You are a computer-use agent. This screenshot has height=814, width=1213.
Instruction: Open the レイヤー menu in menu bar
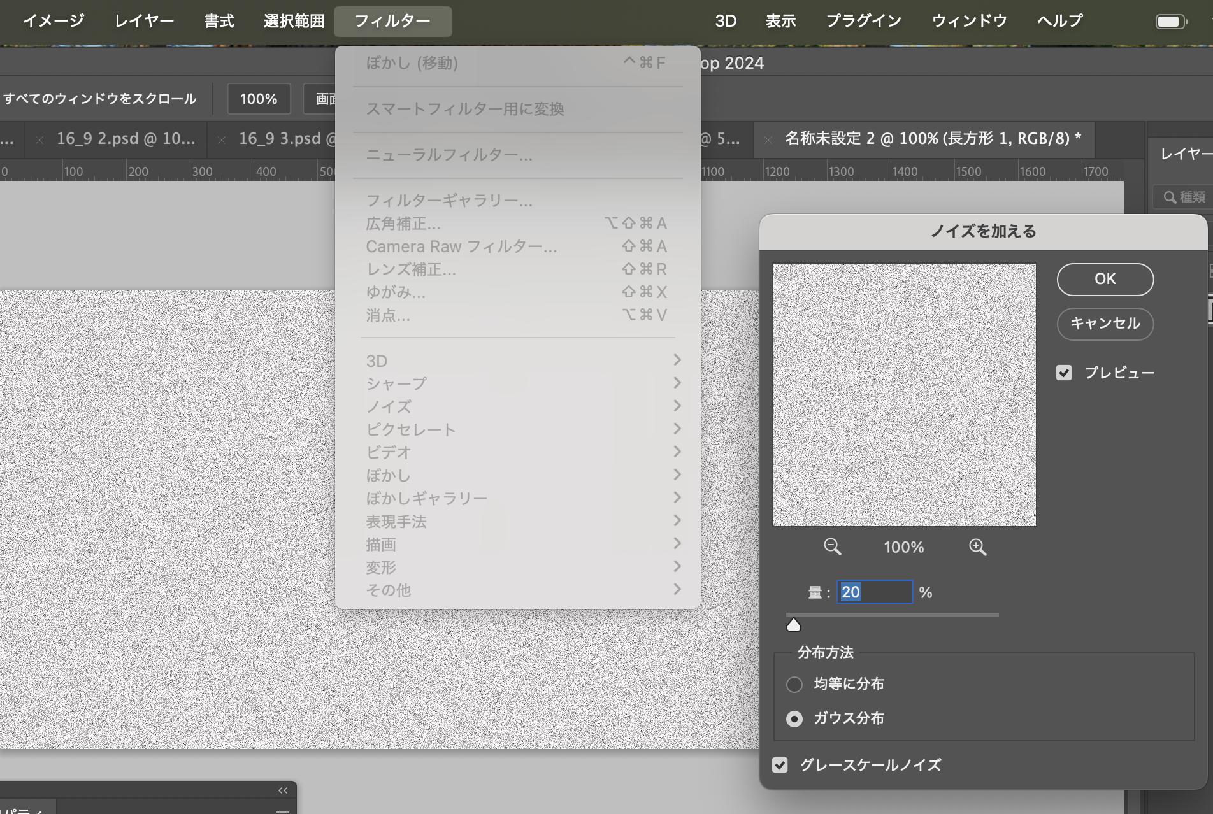(x=144, y=21)
